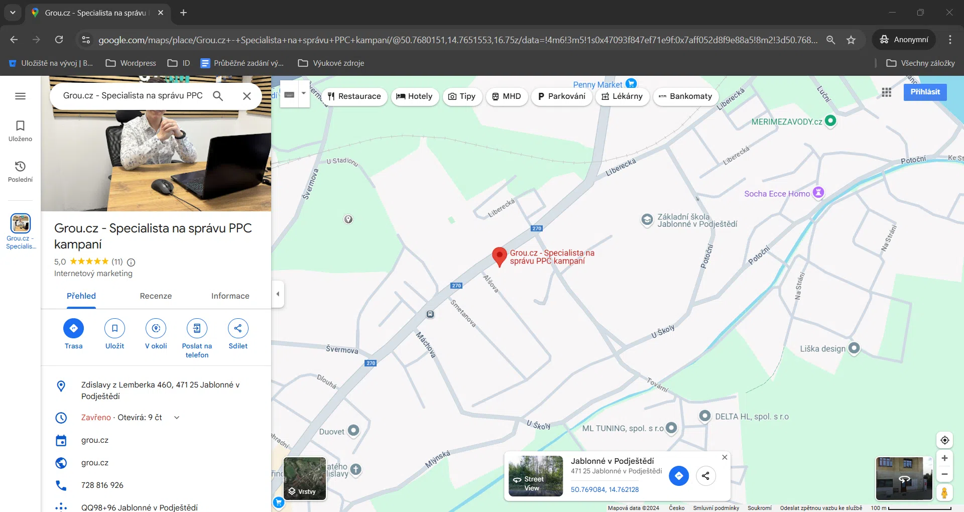Show your location with the target button
Image resolution: width=964 pixels, height=512 pixels.
[944, 440]
